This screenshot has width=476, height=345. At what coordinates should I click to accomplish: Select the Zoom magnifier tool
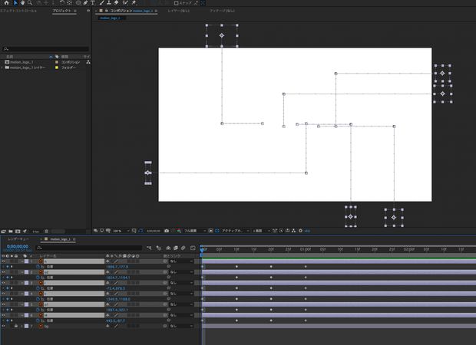[x=30, y=3]
